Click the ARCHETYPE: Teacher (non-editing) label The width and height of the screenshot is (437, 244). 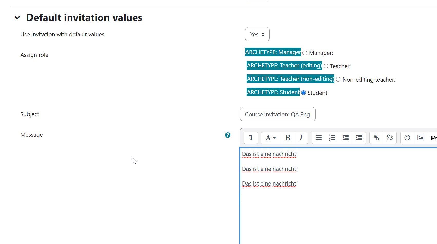[x=290, y=79]
